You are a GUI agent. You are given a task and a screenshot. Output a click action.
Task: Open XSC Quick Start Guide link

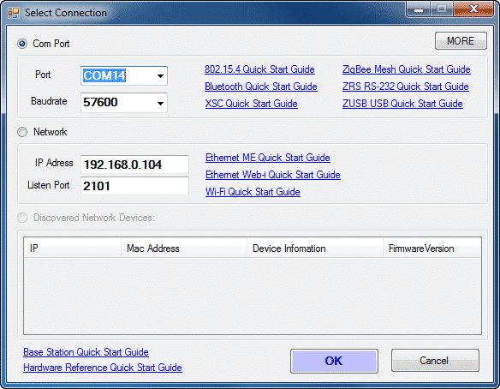tap(251, 104)
